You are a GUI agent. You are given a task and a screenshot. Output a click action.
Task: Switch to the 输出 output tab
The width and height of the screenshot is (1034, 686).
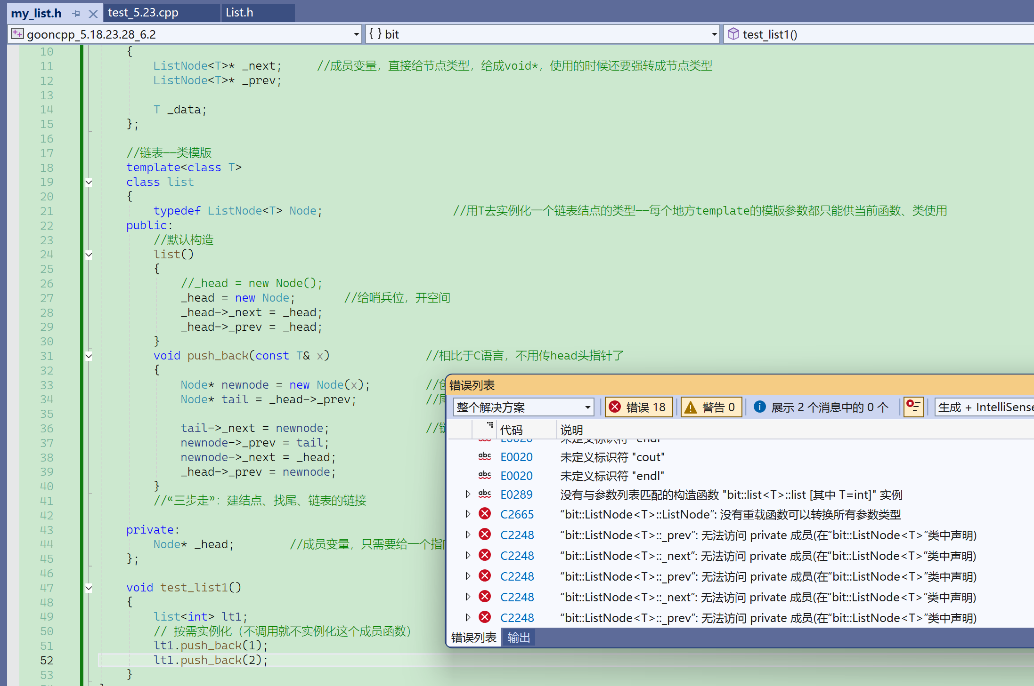point(518,638)
